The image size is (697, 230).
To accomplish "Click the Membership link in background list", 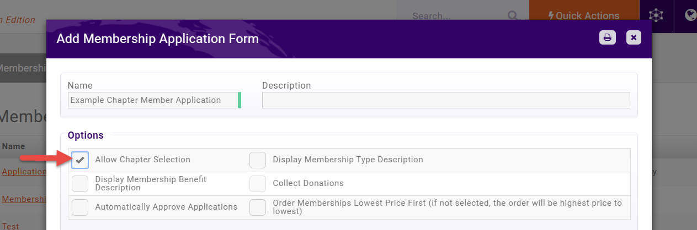I will pos(24,199).
